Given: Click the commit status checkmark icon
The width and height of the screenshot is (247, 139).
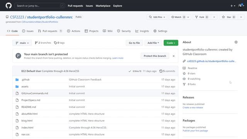Looking at the screenshot, I should click(x=130, y=71).
